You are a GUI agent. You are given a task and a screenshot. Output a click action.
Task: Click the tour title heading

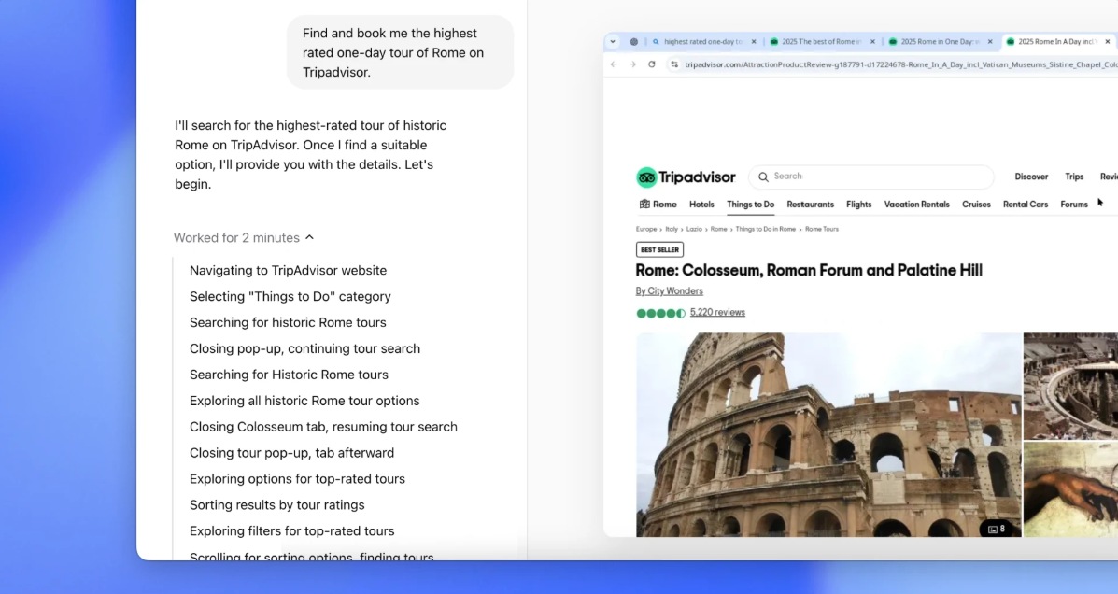[x=809, y=270]
